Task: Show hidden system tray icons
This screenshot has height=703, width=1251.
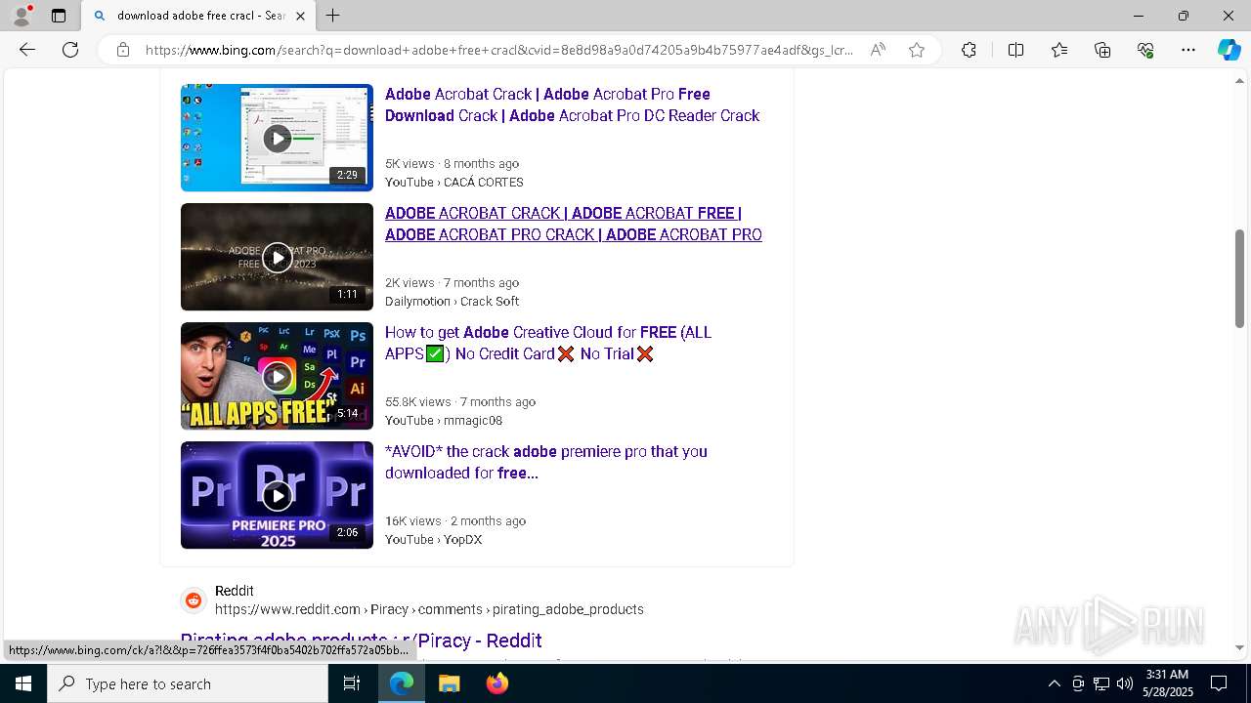Action: click(x=1054, y=683)
